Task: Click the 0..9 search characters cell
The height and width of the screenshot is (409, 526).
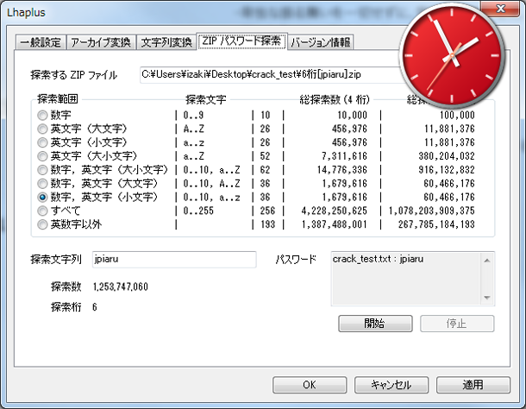Action: pyautogui.click(x=193, y=115)
